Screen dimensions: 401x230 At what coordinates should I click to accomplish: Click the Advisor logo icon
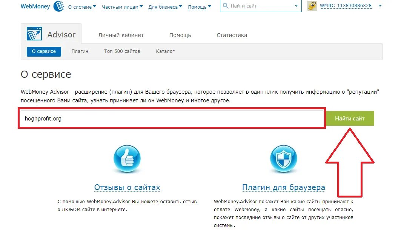[x=34, y=34]
